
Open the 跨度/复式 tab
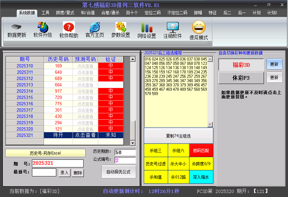[65, 13]
